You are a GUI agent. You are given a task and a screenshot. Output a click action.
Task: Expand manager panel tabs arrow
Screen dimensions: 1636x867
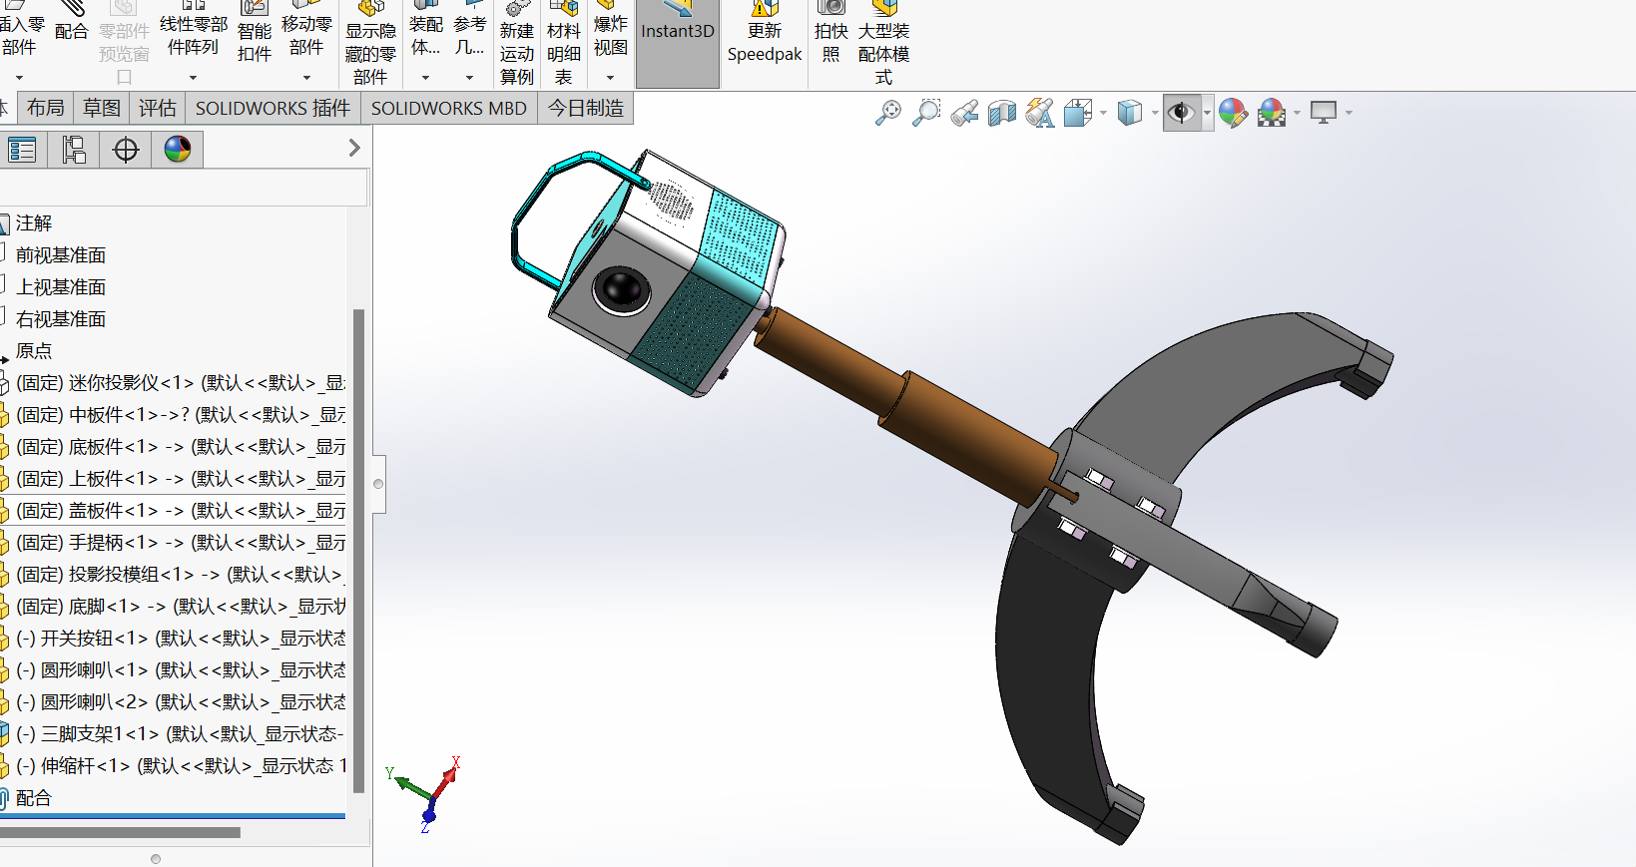pos(354,148)
